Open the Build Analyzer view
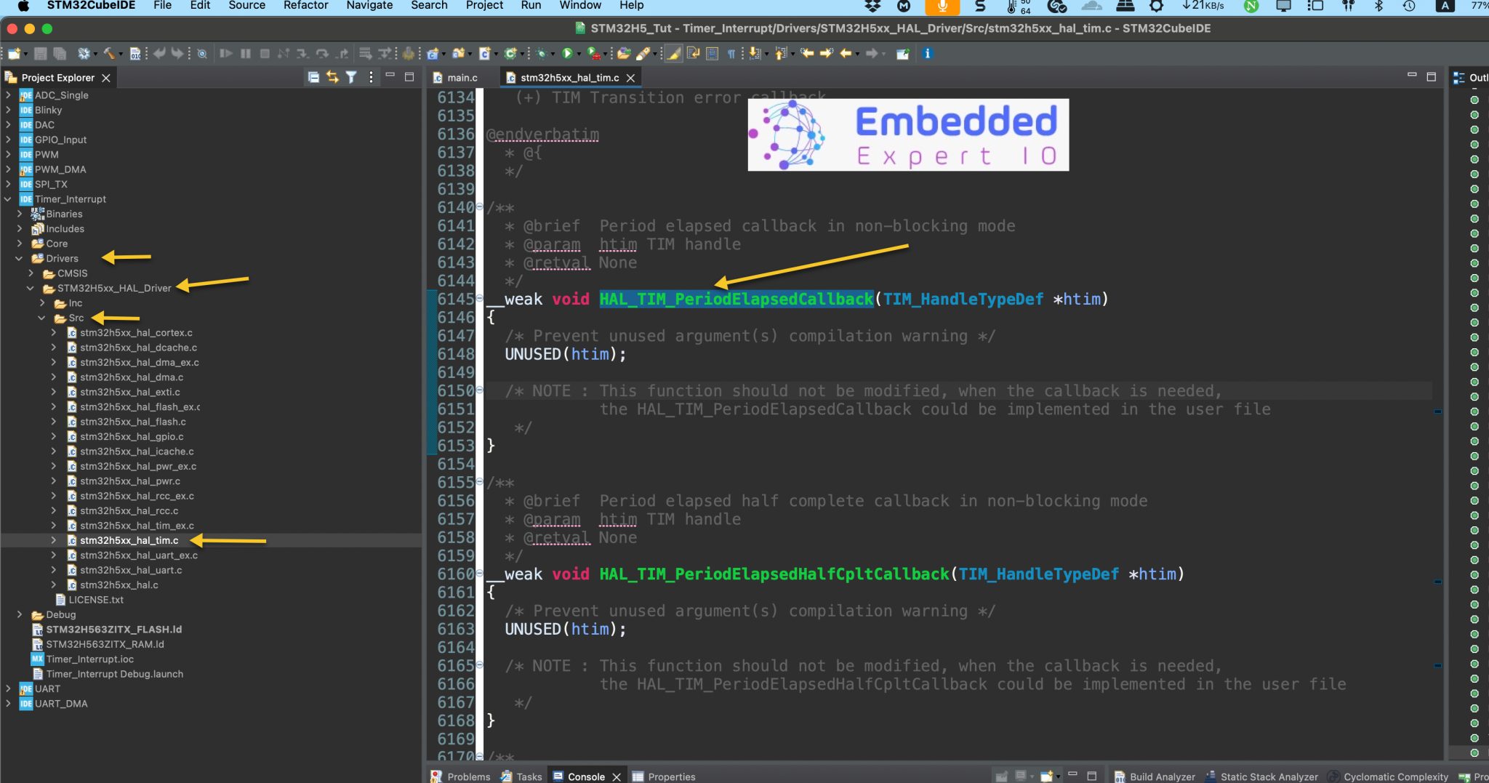The height and width of the screenshot is (783, 1489). tap(1161, 776)
